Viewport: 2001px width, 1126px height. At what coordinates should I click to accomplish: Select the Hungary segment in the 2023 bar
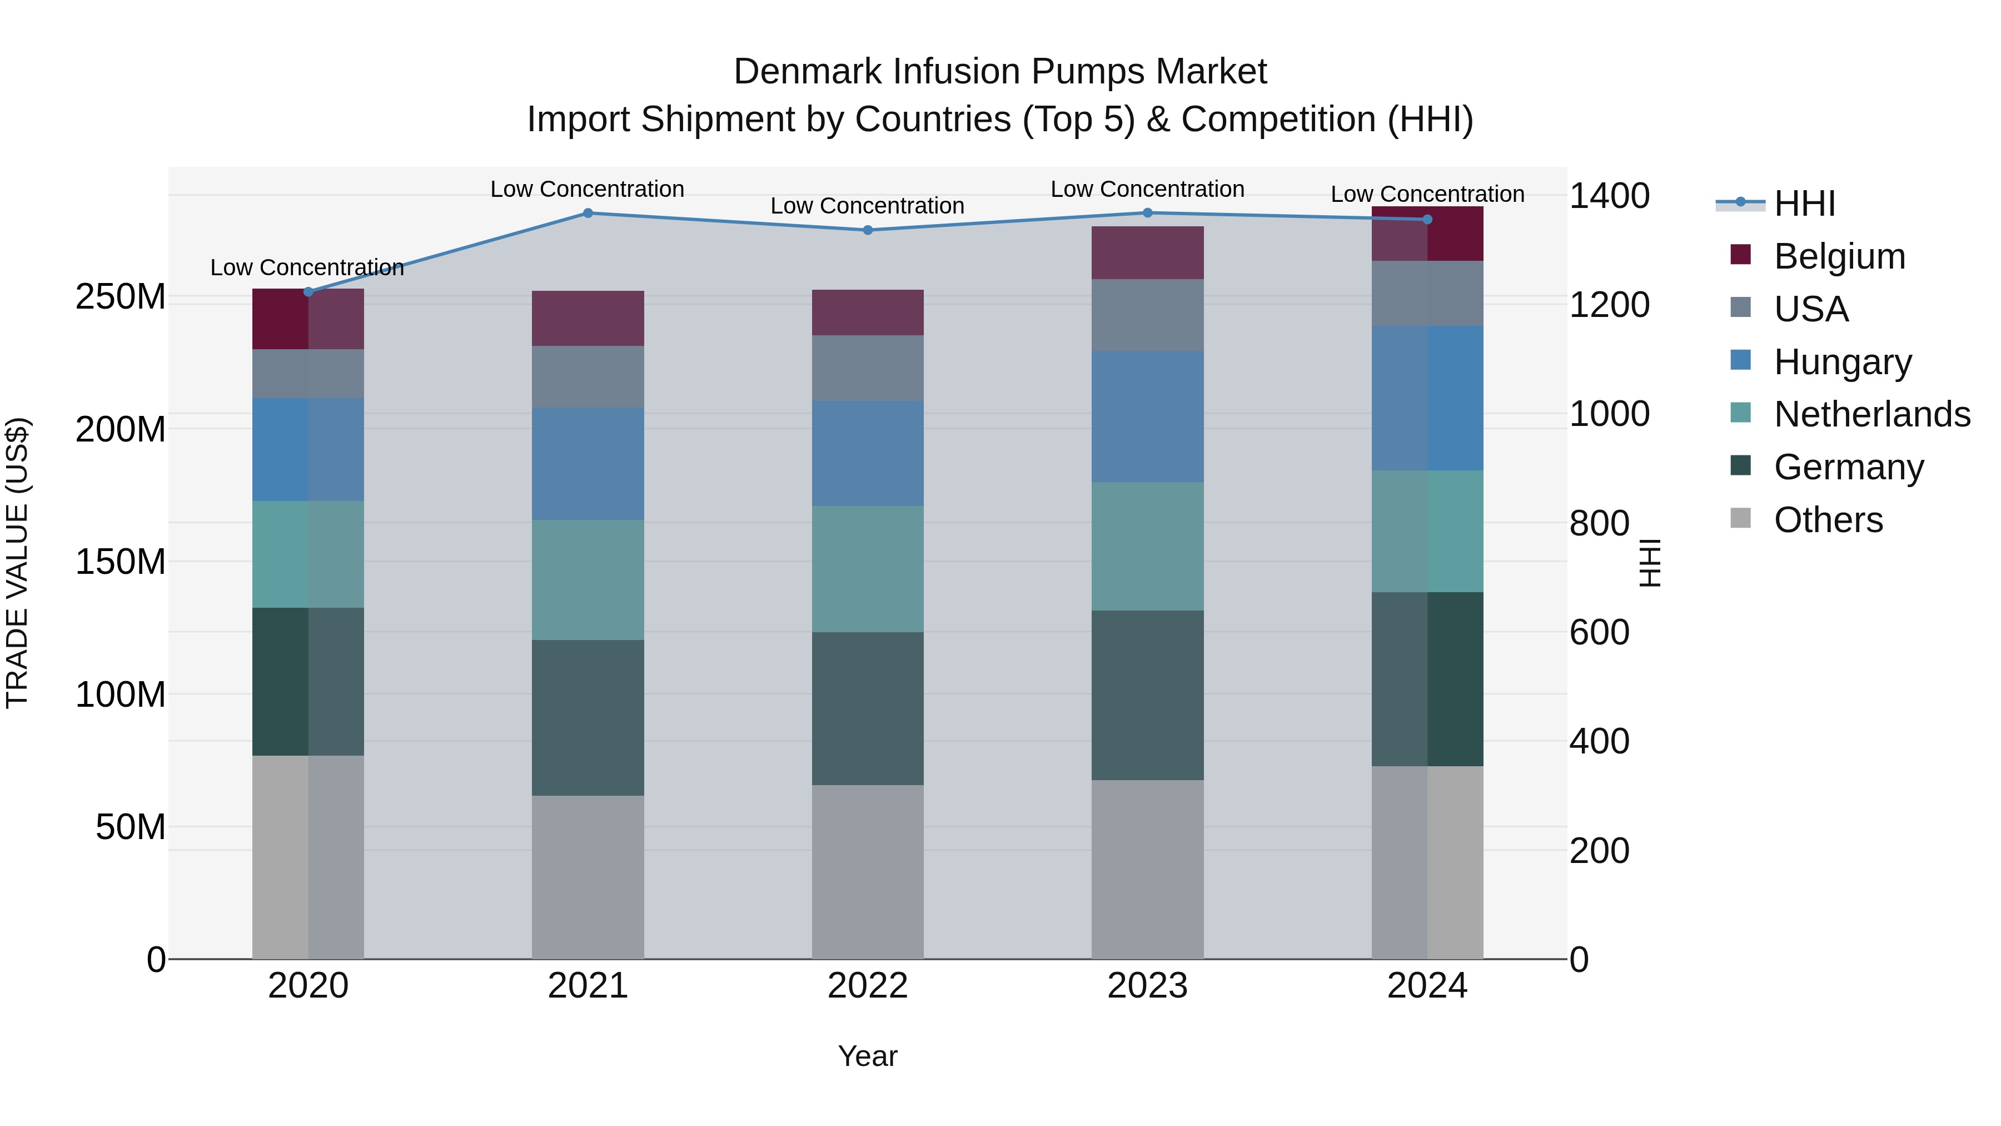tap(1148, 416)
